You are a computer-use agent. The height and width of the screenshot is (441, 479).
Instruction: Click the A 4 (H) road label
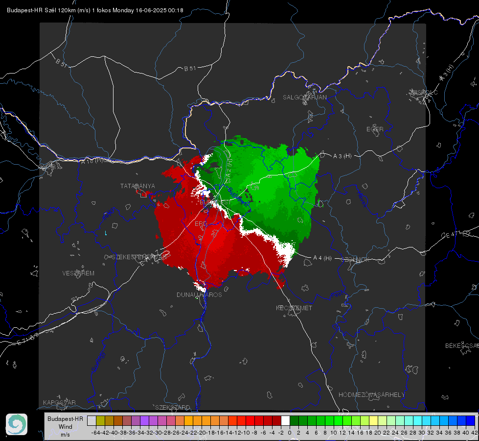(322, 258)
